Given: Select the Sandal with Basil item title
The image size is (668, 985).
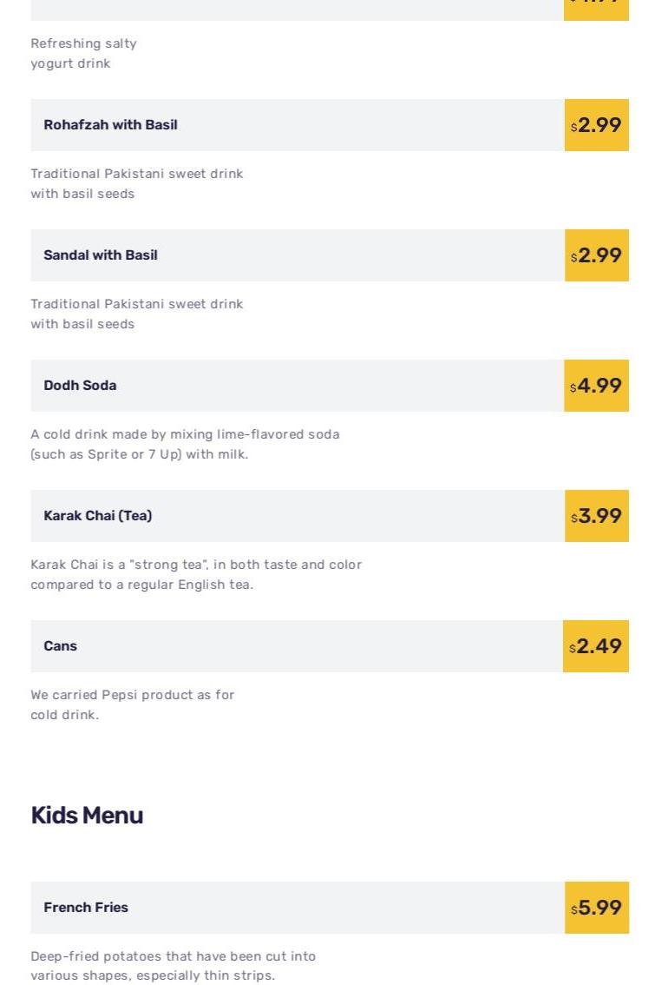Looking at the screenshot, I should click(x=101, y=255).
